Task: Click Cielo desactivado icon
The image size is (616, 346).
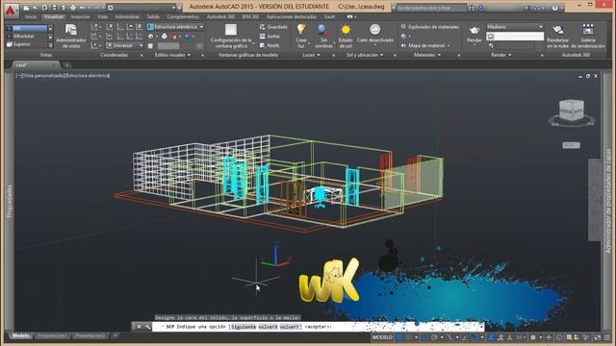Action: point(375,31)
